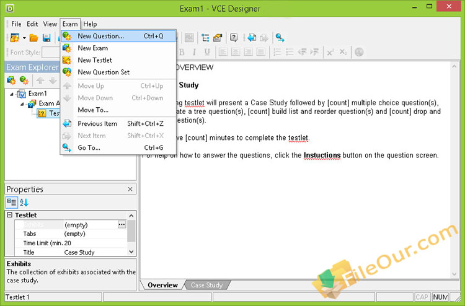Viewport: 465px width, 306px height.
Task: Open the View menu
Action: [x=50, y=24]
